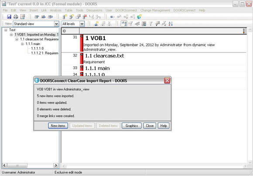Open the Tools menu
Image resolution: width=253 pixels, height=176 pixels.
click(79, 10)
